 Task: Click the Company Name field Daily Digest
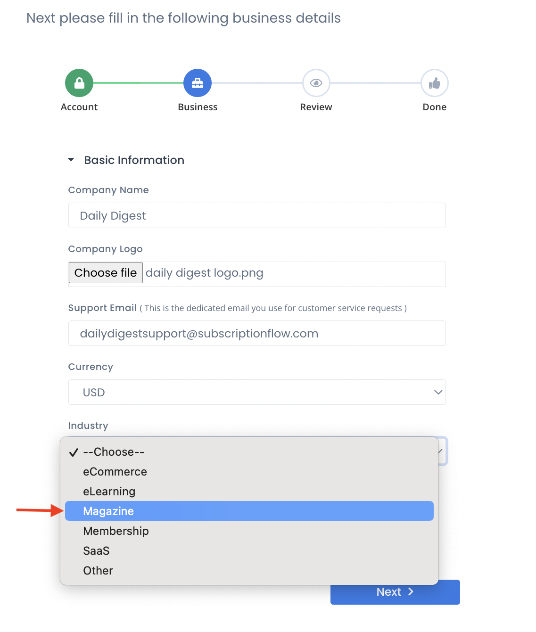pyautogui.click(x=257, y=215)
